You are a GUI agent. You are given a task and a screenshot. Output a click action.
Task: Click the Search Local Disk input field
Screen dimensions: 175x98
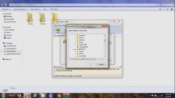(x=168, y=5)
